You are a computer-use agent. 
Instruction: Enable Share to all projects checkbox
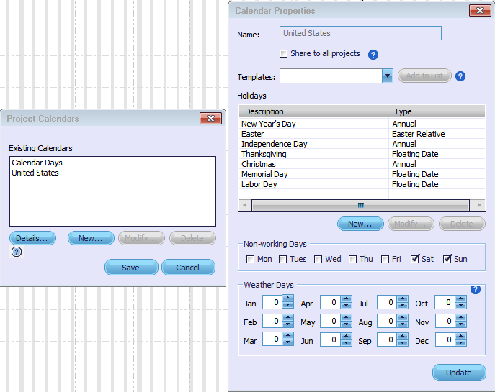[283, 53]
